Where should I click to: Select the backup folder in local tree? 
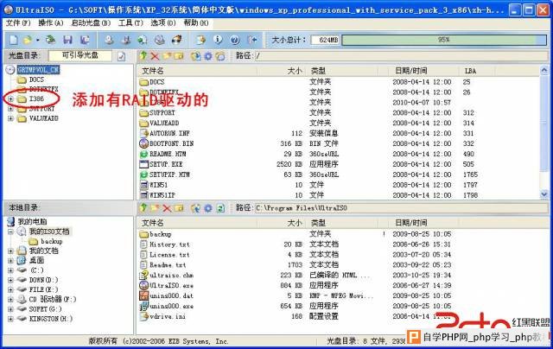52,242
